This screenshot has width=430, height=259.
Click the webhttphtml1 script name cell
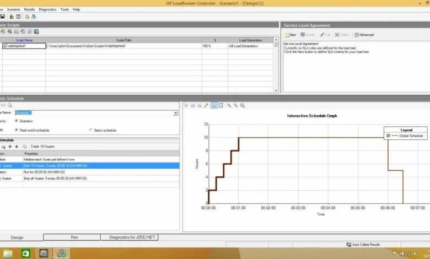(x=24, y=46)
